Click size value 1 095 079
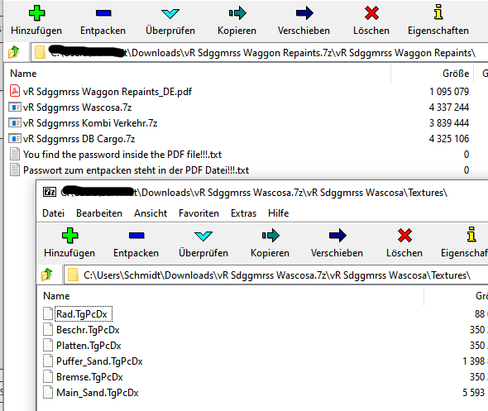Viewport: 488px width, 411px height. click(449, 92)
